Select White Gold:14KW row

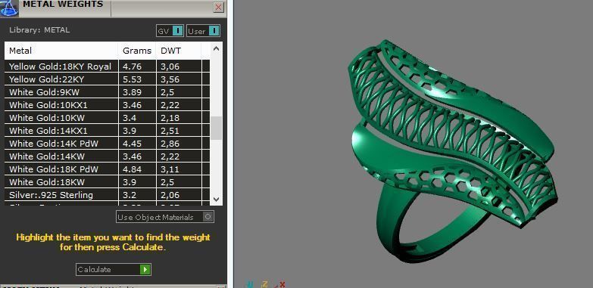coord(107,156)
